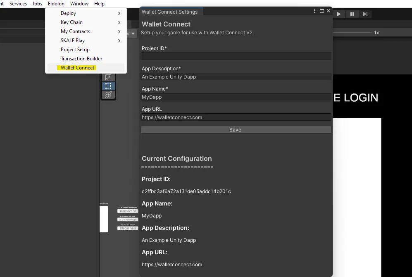
Task: Select the Project Setup menu entry
Action: click(x=75, y=50)
